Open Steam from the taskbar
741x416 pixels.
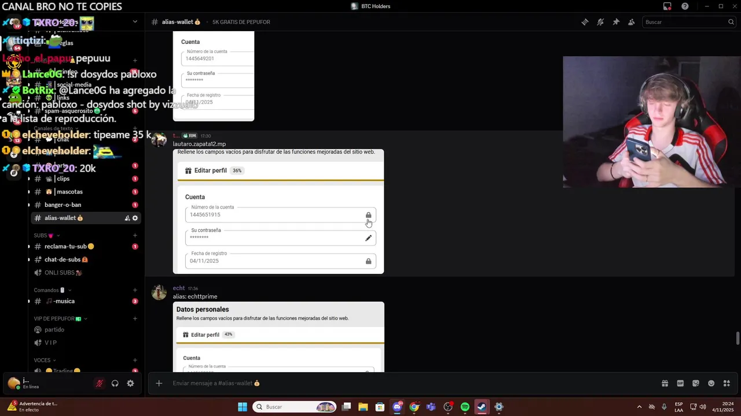(x=482, y=407)
